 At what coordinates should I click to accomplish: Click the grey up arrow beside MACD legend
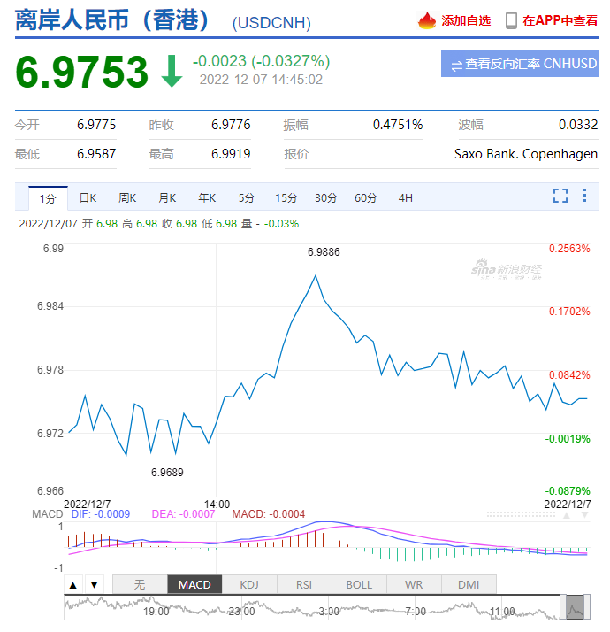[567, 515]
